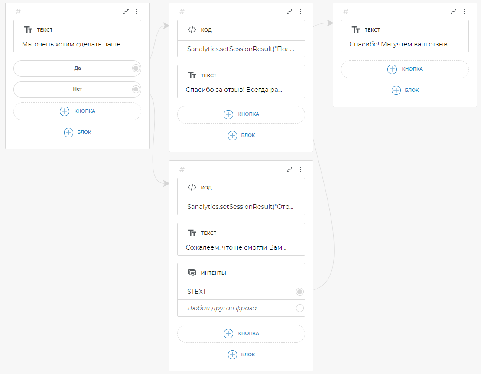Click connection icon on the top right block
Screen dimensions: 481x374
[x=453, y=12]
